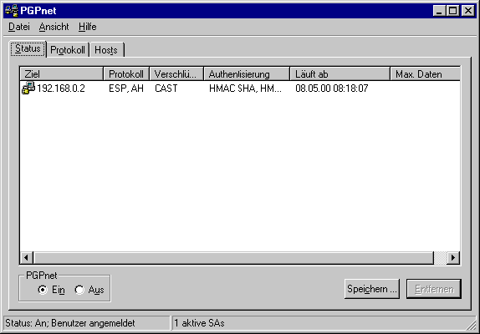Click the PGPnet title bar application icon
The height and width of the screenshot is (334, 480).
click(12, 11)
